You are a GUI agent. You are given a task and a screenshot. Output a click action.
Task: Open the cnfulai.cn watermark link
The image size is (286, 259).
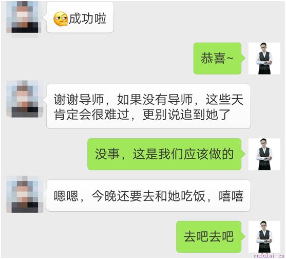269,256
